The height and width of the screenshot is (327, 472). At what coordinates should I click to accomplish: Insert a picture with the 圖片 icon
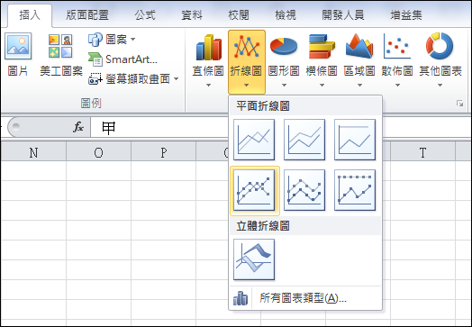pyautogui.click(x=18, y=45)
